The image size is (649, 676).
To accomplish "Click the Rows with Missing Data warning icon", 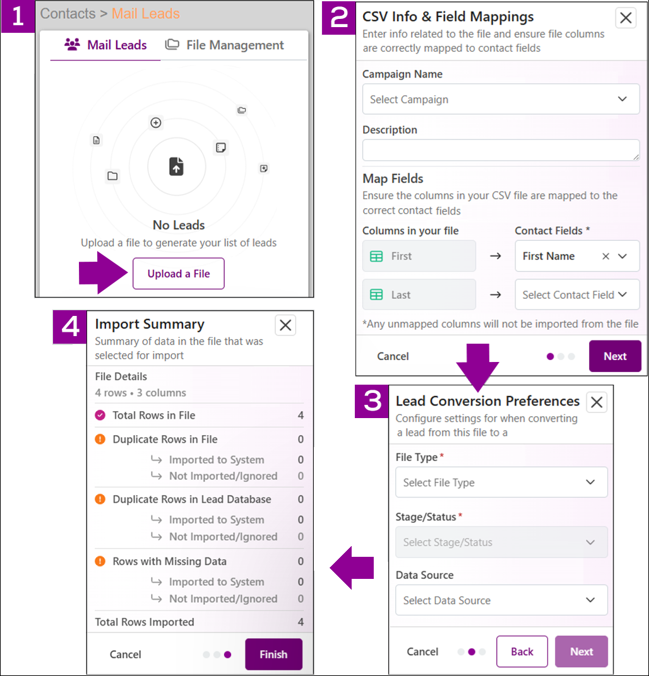I will pos(100,561).
